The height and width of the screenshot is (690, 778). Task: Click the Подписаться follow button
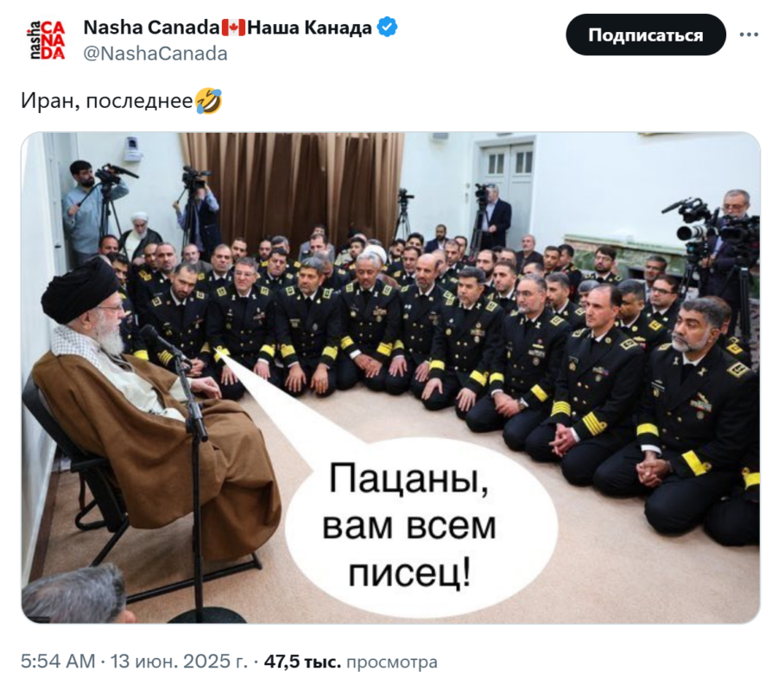point(646,34)
